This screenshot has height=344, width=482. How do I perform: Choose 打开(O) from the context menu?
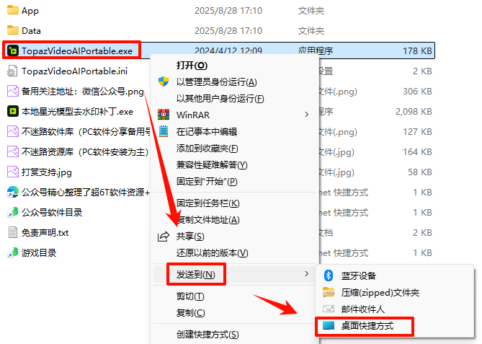[x=192, y=65]
